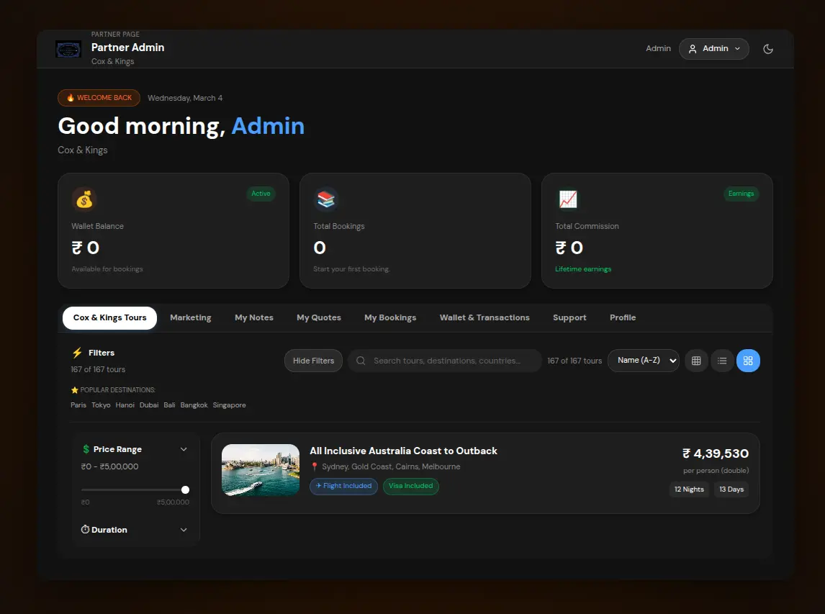Click the Flight Included tag
This screenshot has height=614, width=825.
(343, 486)
